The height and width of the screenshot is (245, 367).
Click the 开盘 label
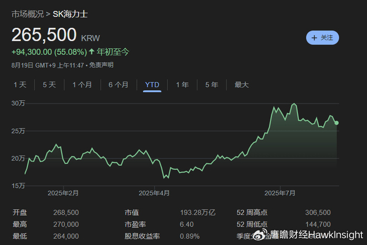pos(20,213)
